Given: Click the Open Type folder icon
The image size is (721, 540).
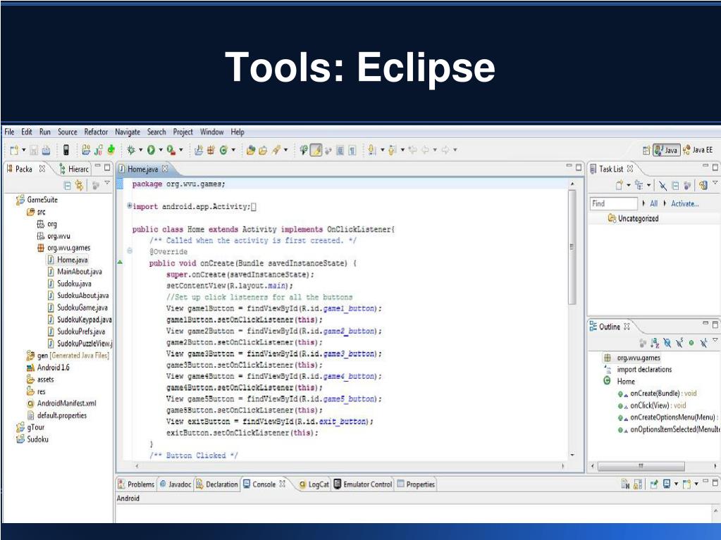Looking at the screenshot, I should (251, 150).
